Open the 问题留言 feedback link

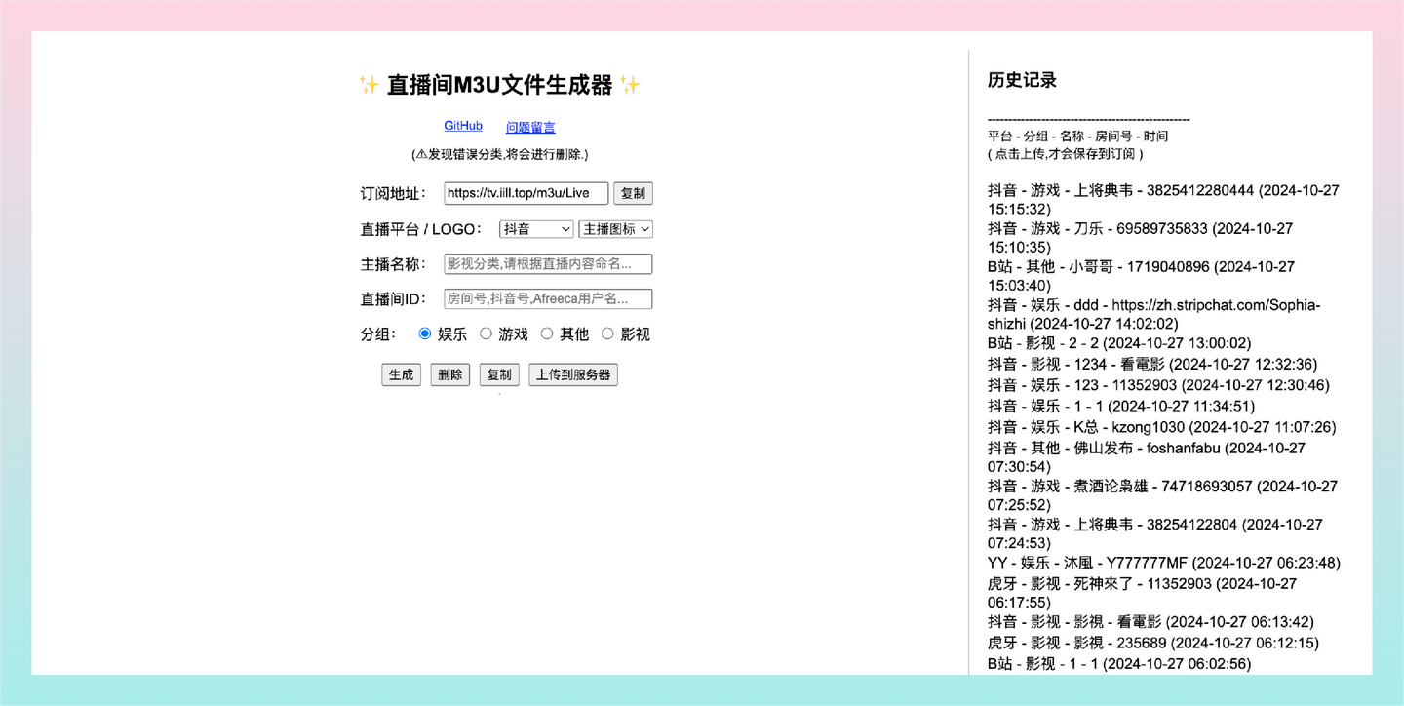coord(528,126)
